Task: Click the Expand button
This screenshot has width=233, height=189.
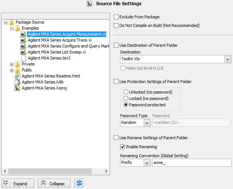Action: point(18,183)
